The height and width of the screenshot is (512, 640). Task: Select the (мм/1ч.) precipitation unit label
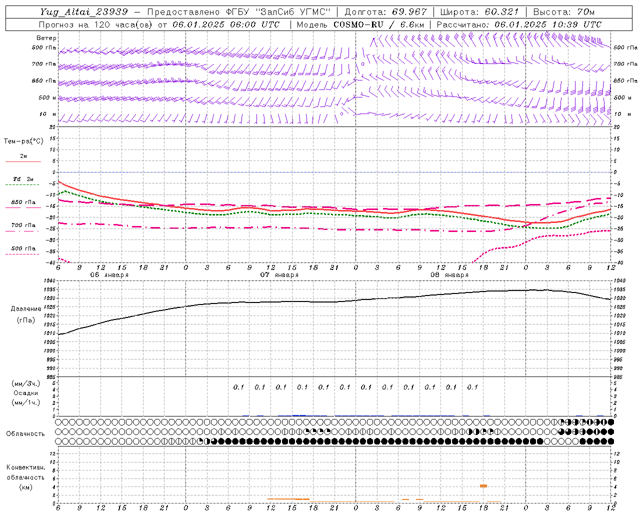26,402
